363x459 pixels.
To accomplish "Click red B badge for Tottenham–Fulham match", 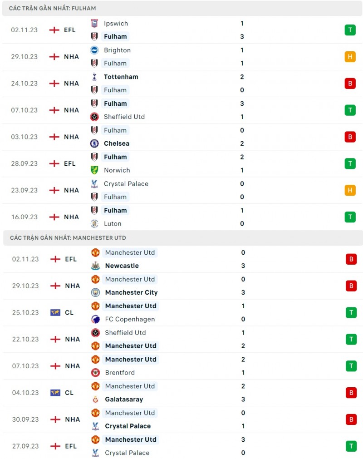I will [350, 84].
